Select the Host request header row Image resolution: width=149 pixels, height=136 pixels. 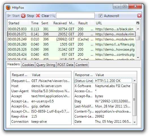[x=41, y=86]
